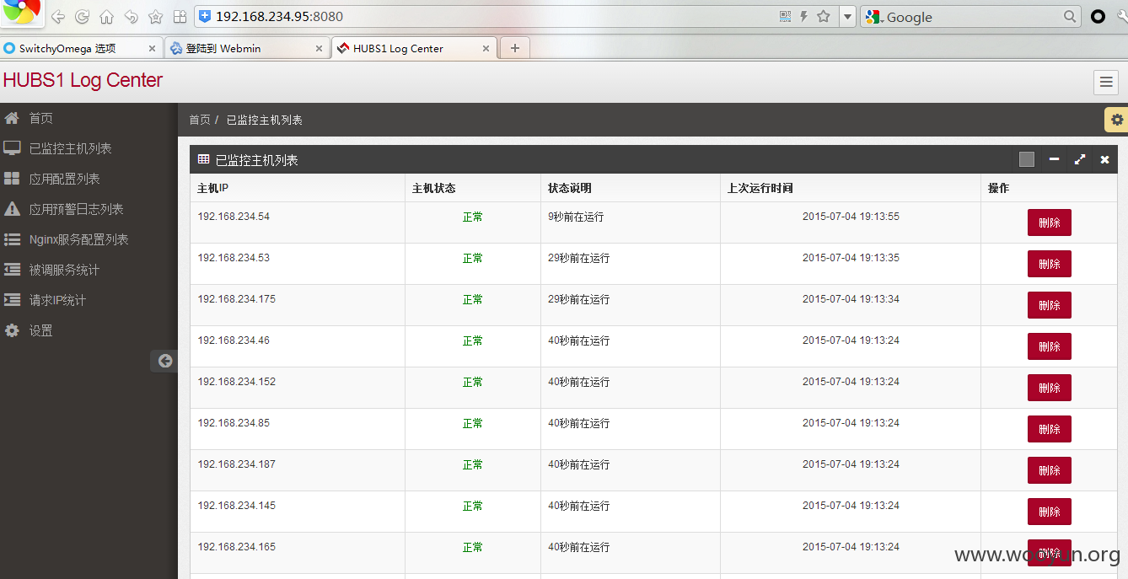Click the Nginx服务配置列表 list icon
This screenshot has height=579, width=1128.
point(12,239)
